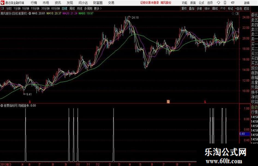The width and height of the screenshot is (258, 166).
Task: Click the diamond icon at chart top right
Action: click(233, 14)
